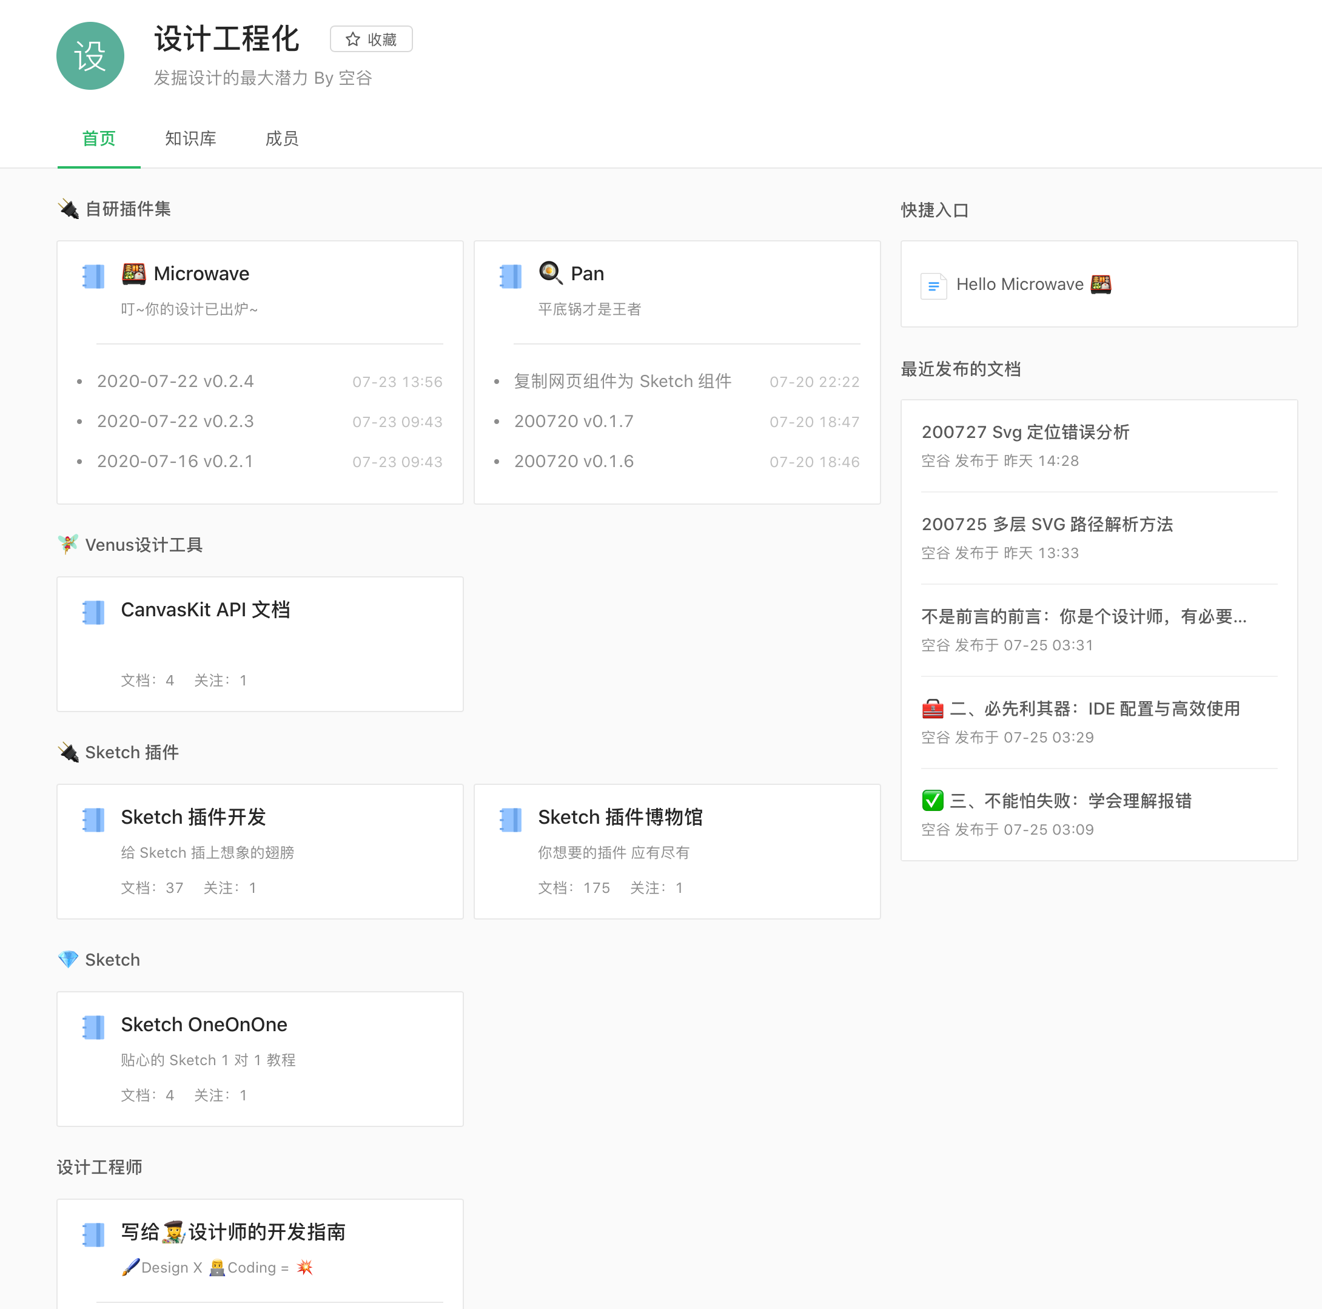The image size is (1322, 1309).
Task: Open 200725 多层 SVG 路径解析方法 document
Action: (x=1046, y=524)
